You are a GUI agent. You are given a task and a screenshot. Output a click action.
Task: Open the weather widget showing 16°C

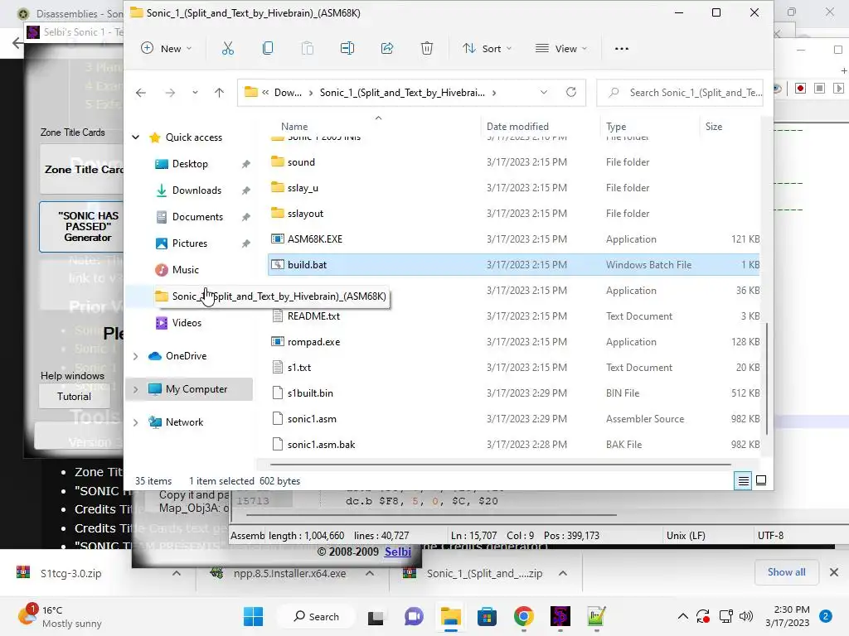60,616
